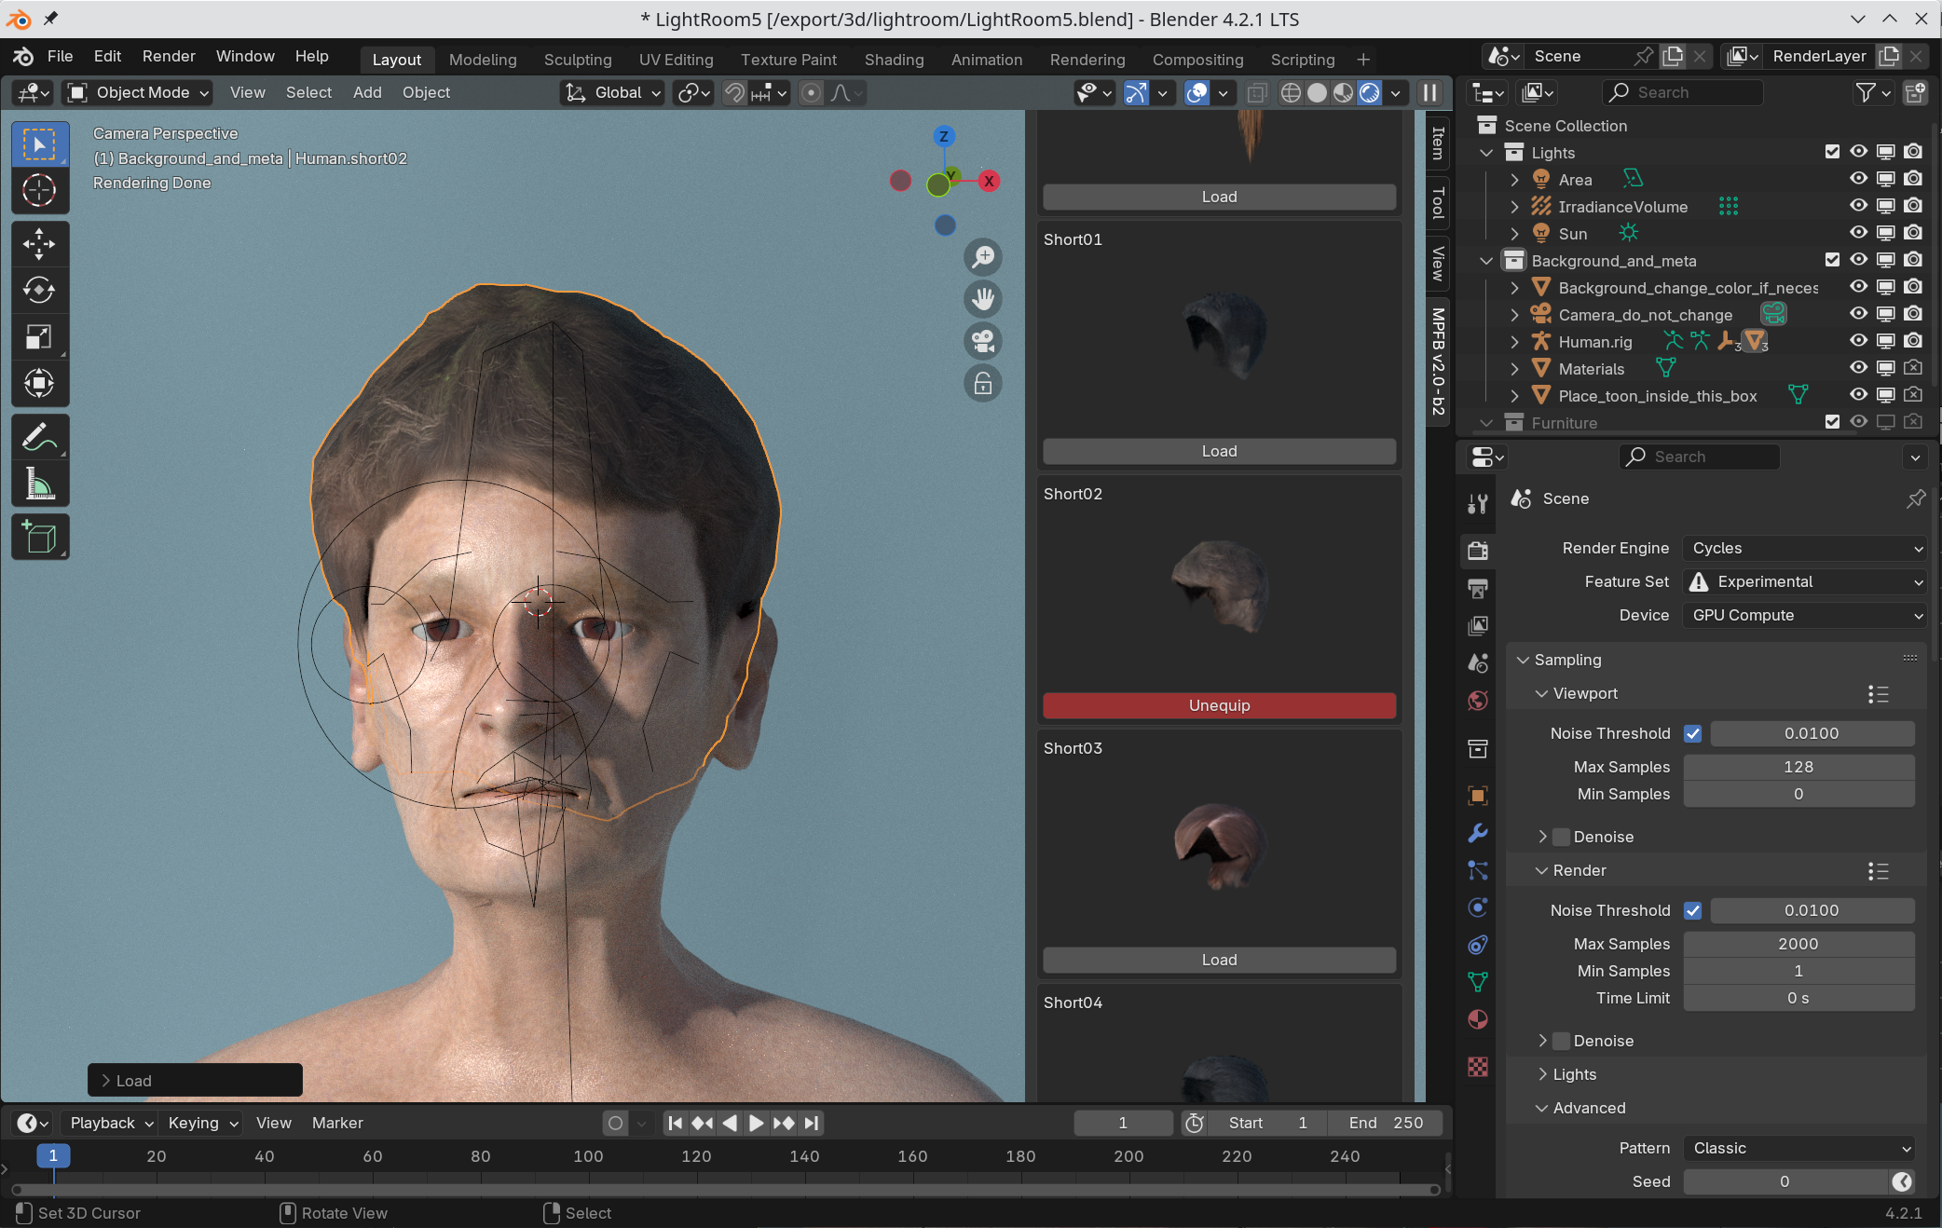Image resolution: width=1942 pixels, height=1228 pixels.
Task: Open the Render properties tab
Action: tap(1478, 550)
